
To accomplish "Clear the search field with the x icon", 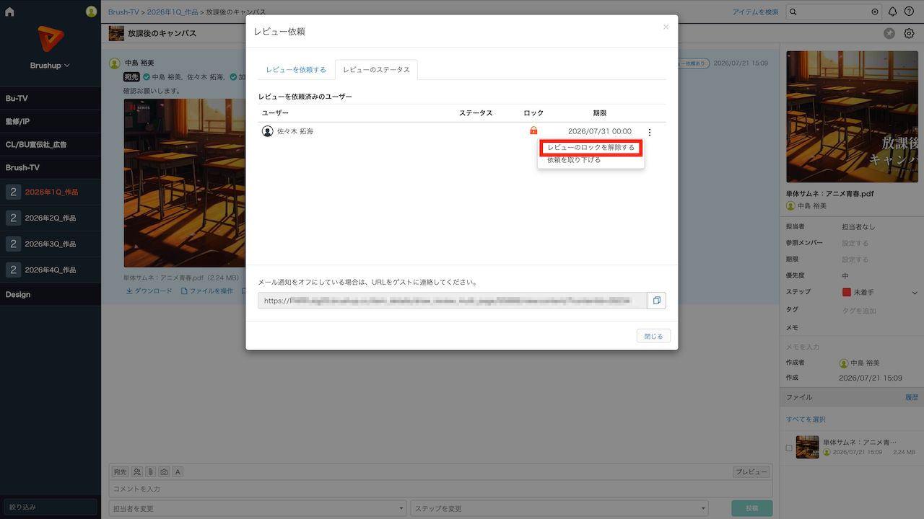I will tap(875, 12).
